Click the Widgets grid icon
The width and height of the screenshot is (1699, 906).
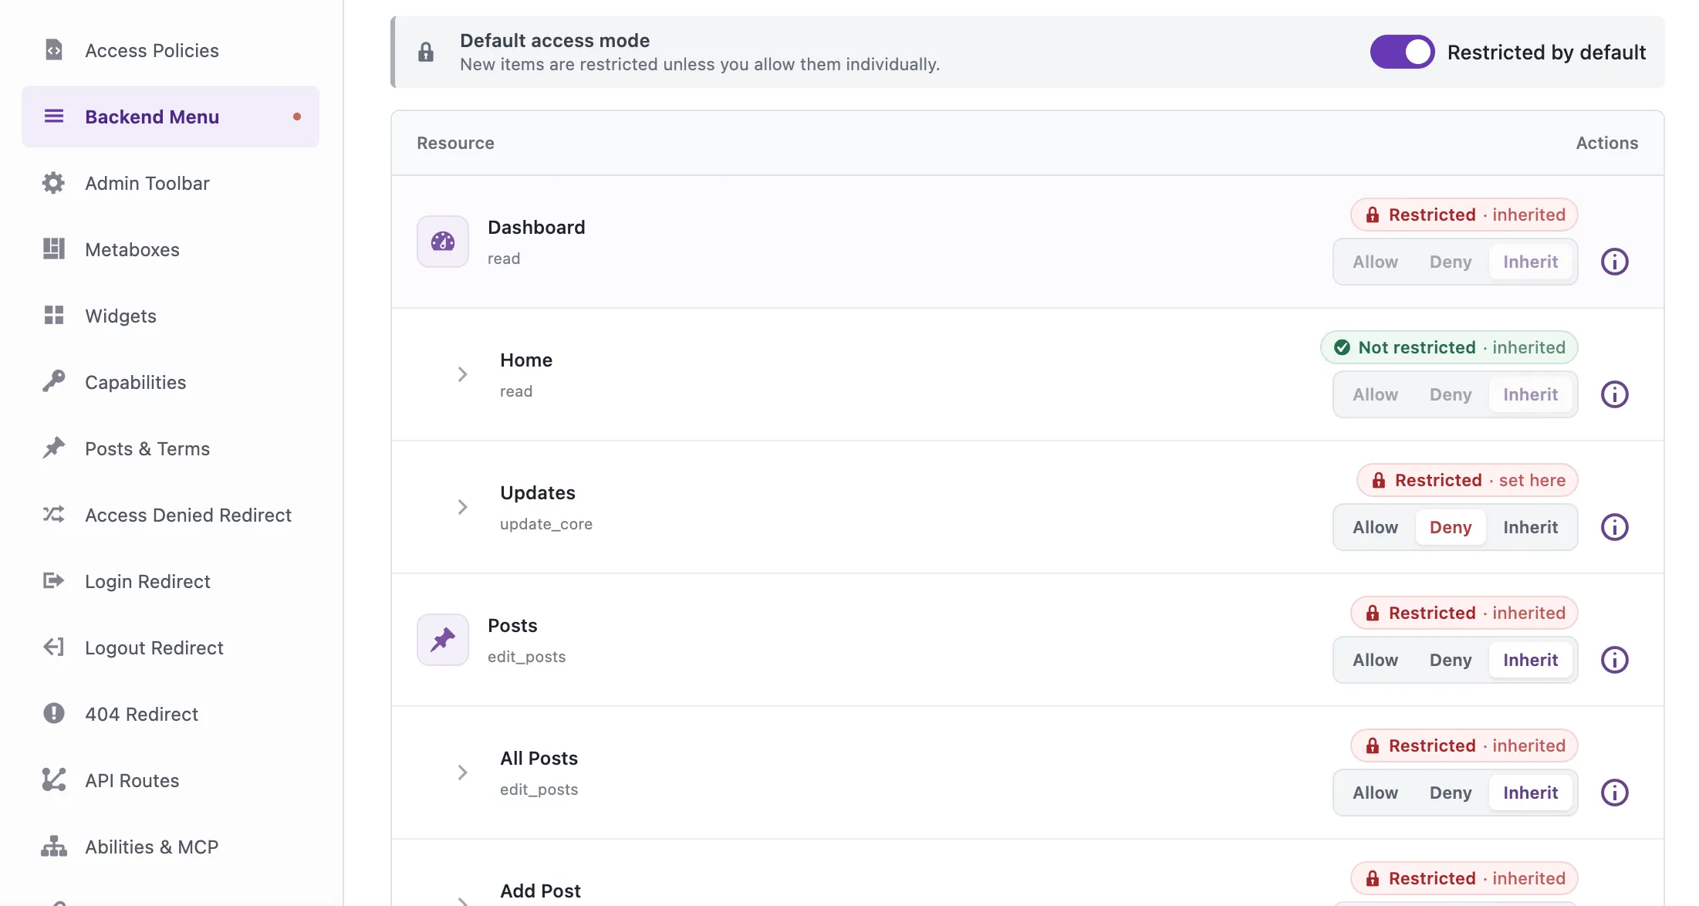(x=53, y=316)
